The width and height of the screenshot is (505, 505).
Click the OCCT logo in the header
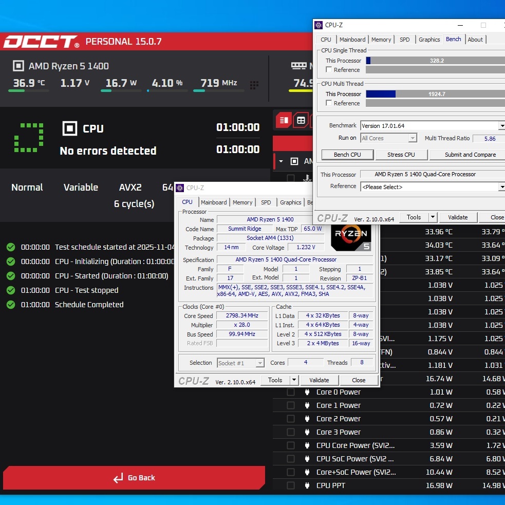click(41, 41)
